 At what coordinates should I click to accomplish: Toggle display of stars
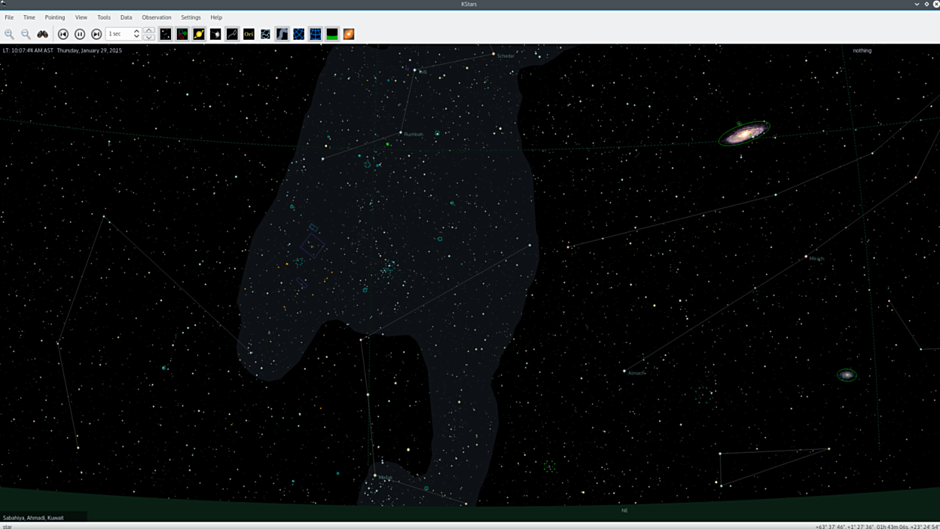(166, 34)
